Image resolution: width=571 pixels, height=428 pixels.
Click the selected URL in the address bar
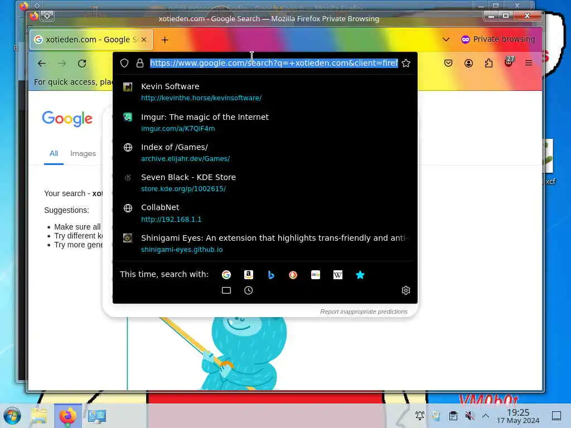pyautogui.click(x=274, y=63)
